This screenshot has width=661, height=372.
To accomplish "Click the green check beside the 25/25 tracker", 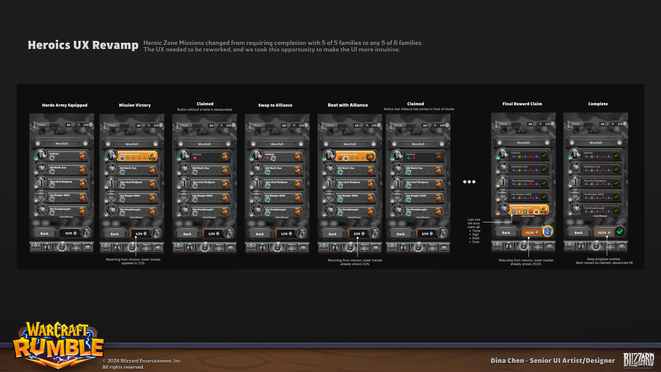I will (x=620, y=231).
